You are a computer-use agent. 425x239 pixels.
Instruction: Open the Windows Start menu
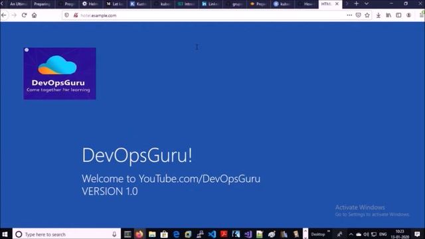pos(5,234)
